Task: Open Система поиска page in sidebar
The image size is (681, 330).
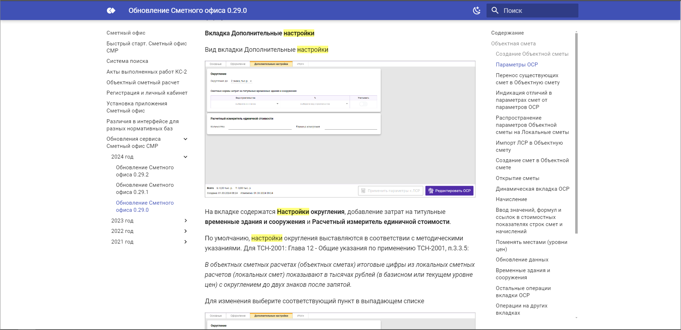Action: point(127,61)
